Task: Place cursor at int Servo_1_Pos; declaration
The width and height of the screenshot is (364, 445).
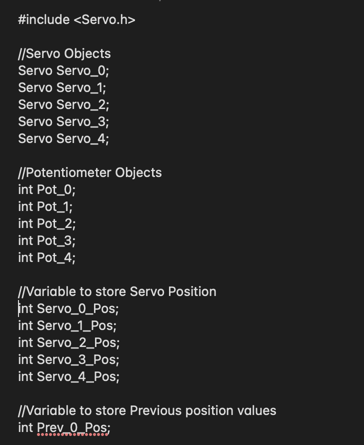Action: click(x=67, y=325)
